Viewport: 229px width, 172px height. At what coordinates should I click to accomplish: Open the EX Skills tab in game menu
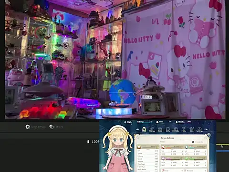pos(176,129)
